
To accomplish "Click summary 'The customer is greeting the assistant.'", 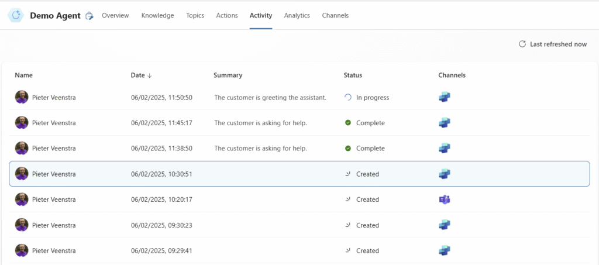I will coord(270,97).
